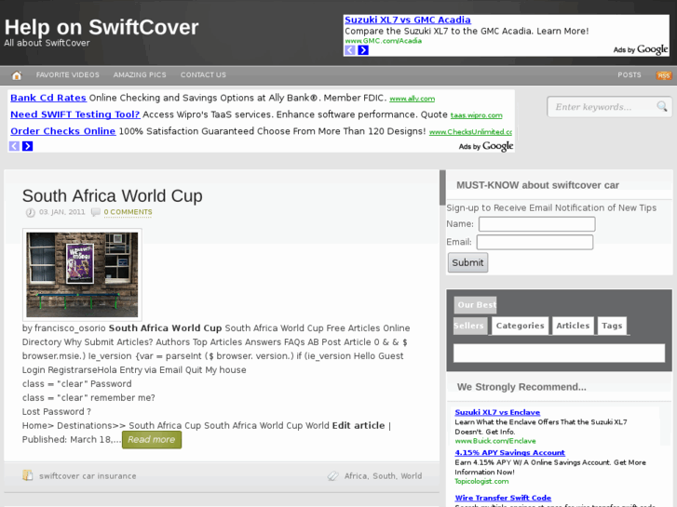Open the post thumbnail image
This screenshot has height=507, width=677.
coord(82,274)
